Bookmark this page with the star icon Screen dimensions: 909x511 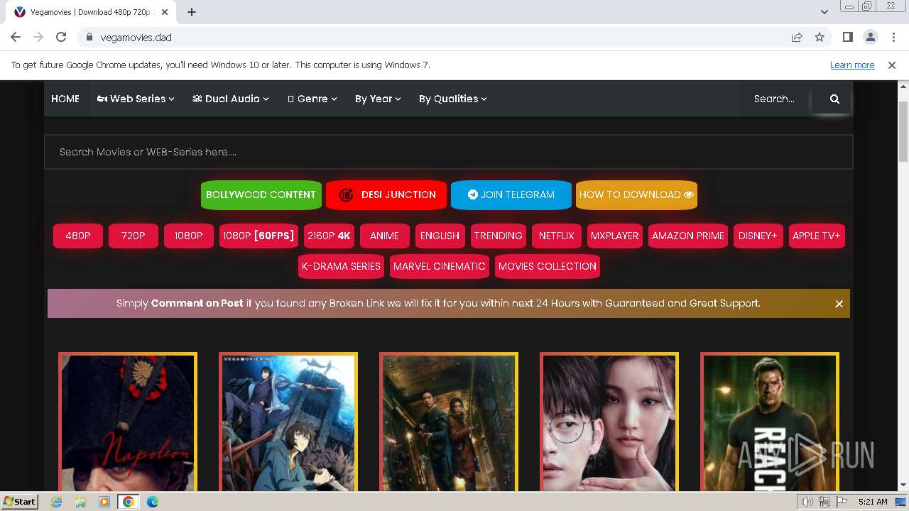tap(820, 37)
